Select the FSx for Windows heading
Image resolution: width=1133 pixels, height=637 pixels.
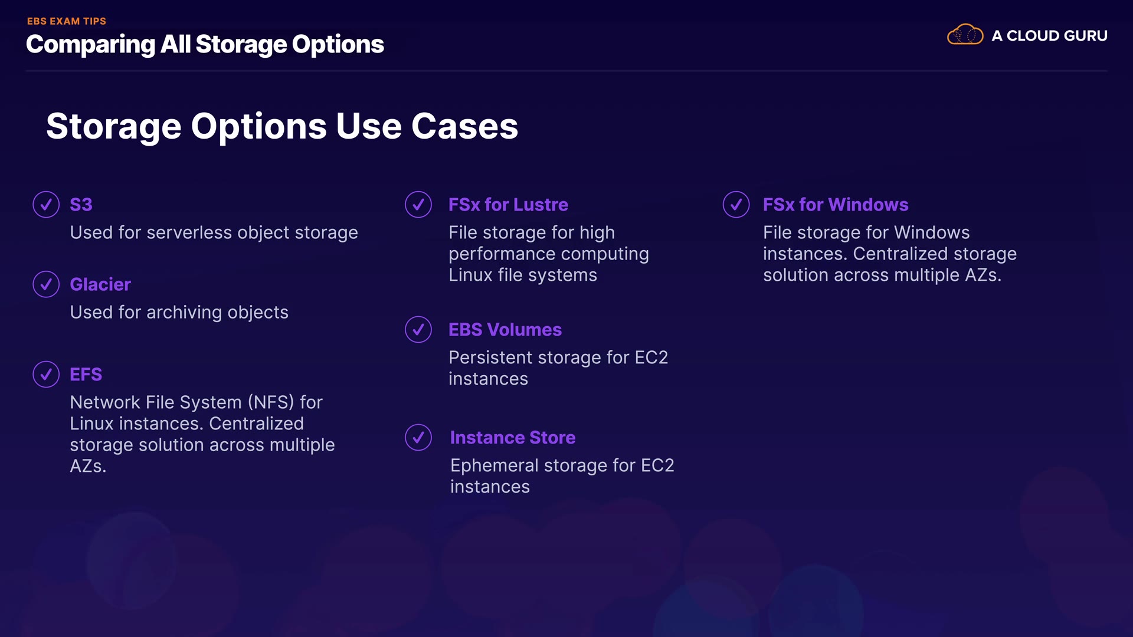point(835,205)
